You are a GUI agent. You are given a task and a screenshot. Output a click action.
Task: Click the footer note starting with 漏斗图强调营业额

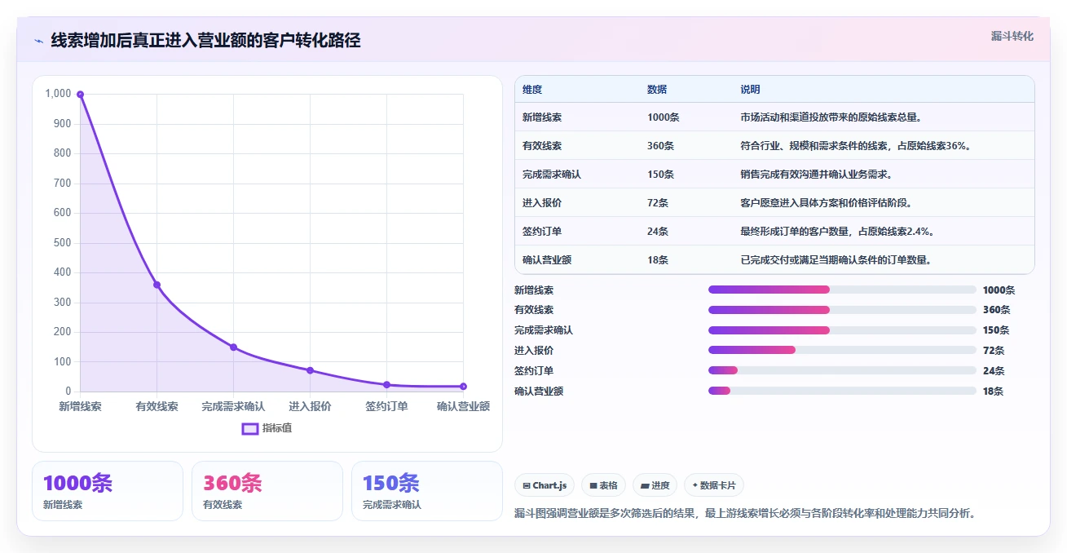click(x=746, y=513)
